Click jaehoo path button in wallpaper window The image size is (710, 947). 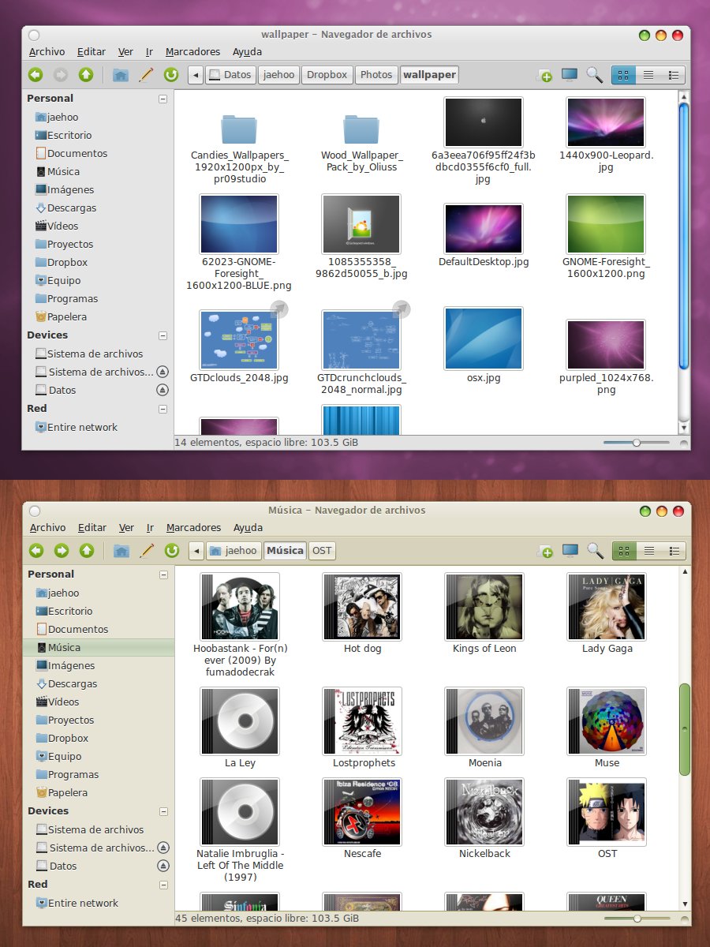click(278, 75)
